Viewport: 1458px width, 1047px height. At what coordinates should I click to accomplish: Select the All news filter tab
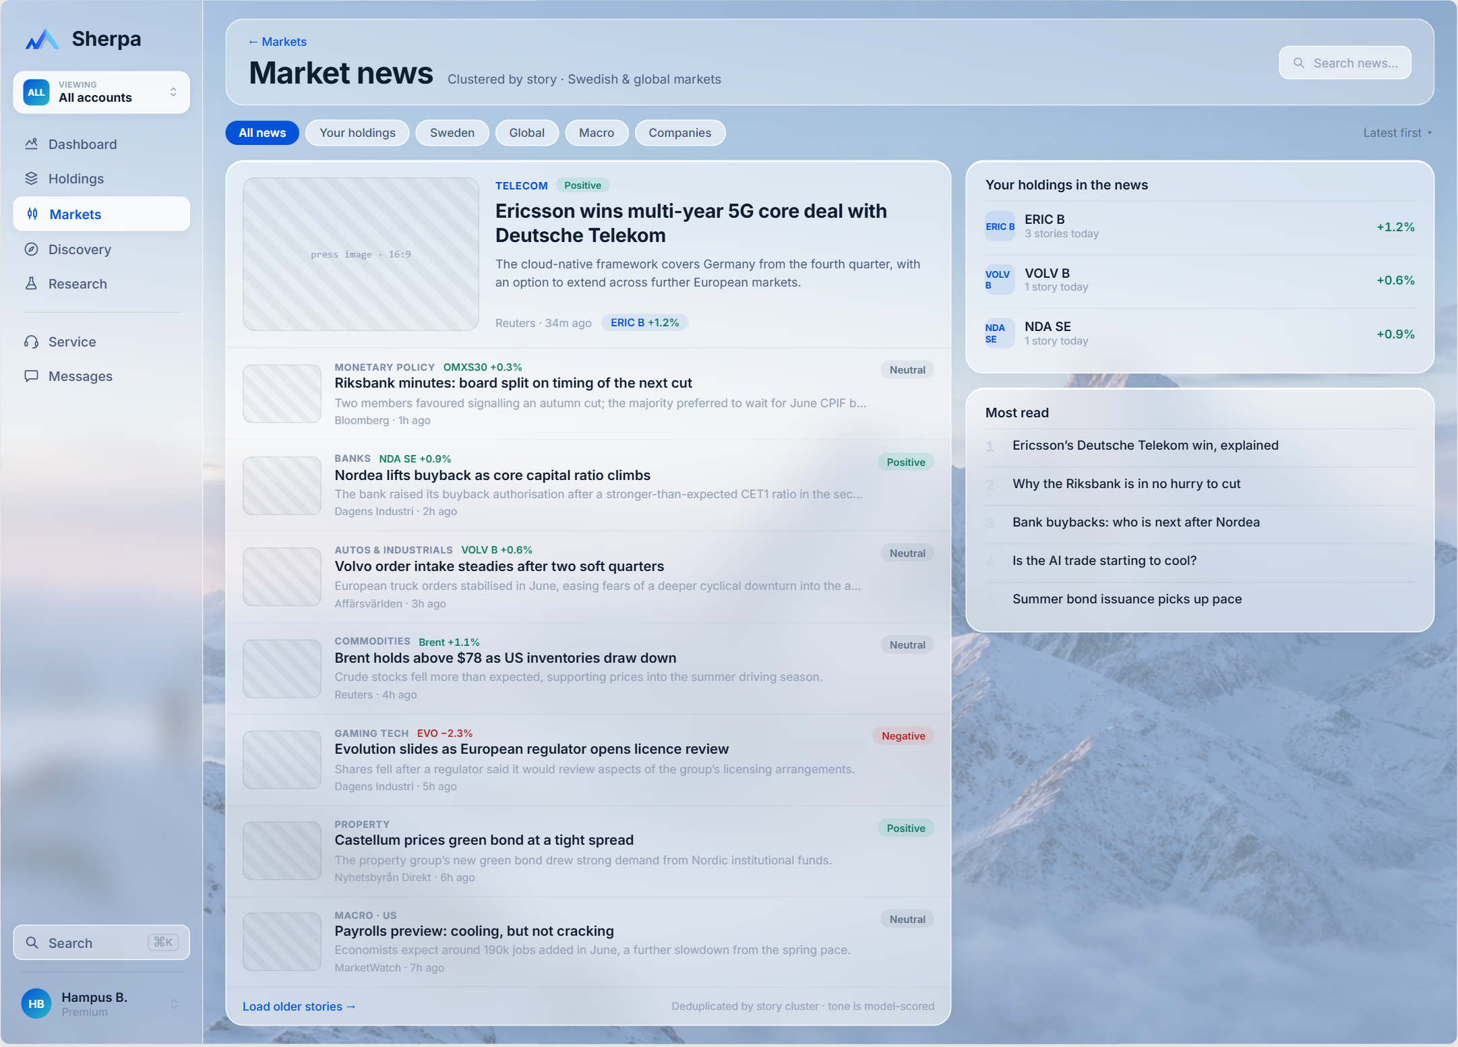click(262, 133)
